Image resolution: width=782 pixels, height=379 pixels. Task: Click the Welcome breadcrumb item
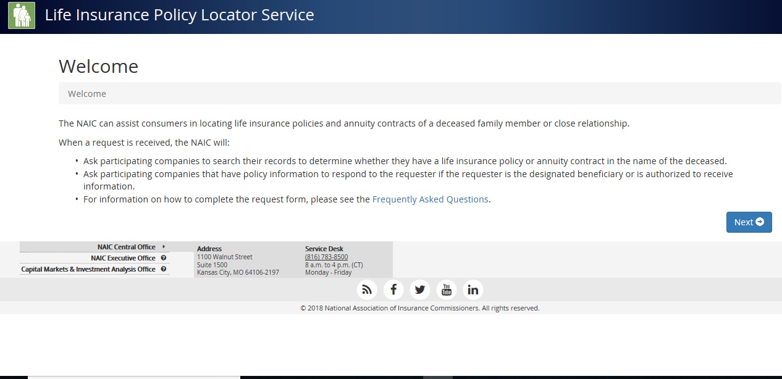(x=87, y=94)
